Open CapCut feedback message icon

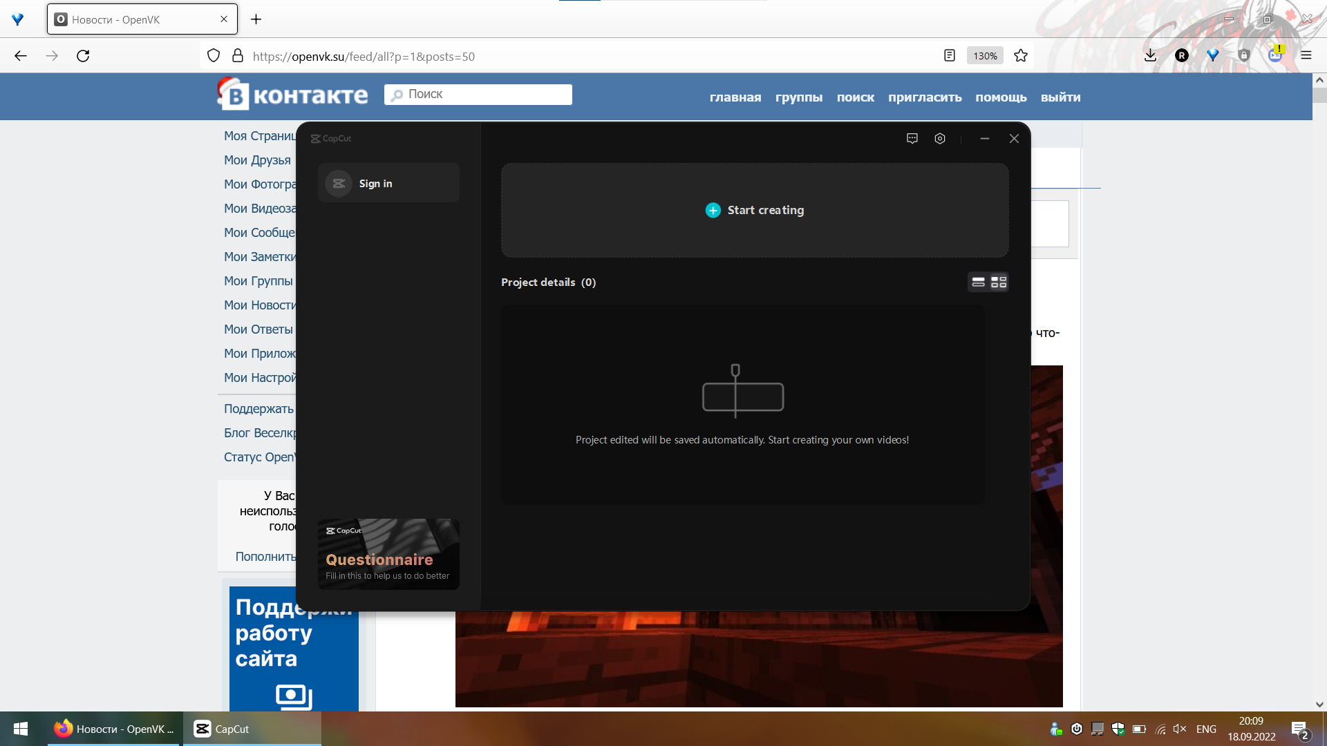(912, 139)
